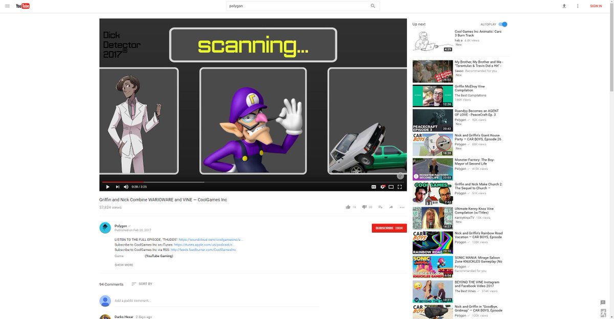This screenshot has width=614, height=319.
Task: Click the 94 Comments heading
Action: [x=111, y=284]
